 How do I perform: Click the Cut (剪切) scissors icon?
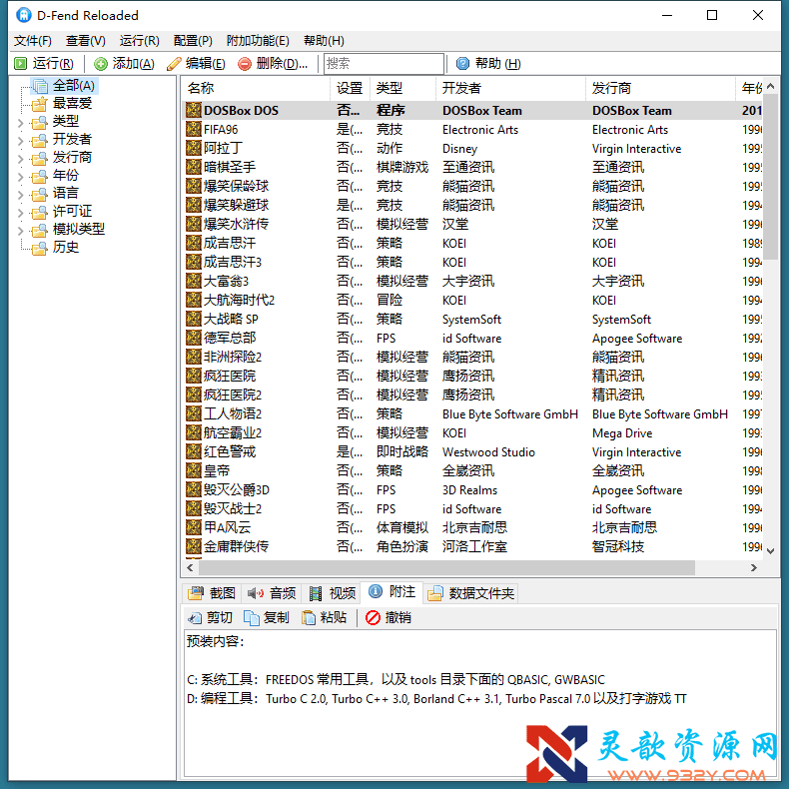coord(195,617)
